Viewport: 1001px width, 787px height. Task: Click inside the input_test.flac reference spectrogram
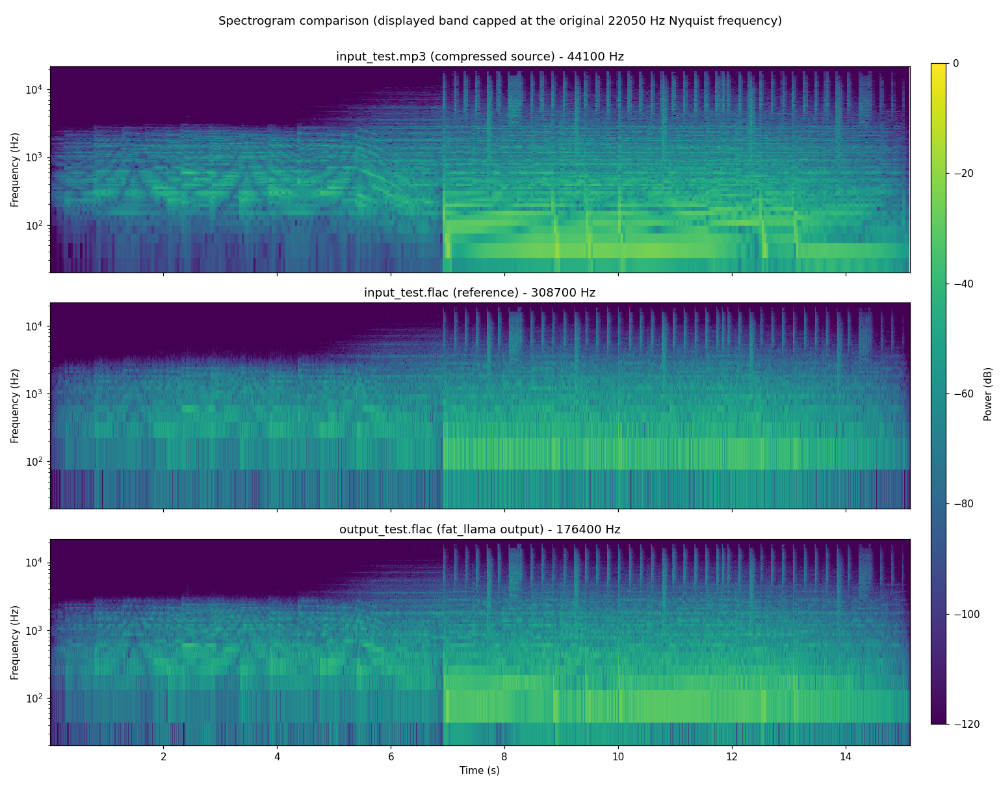480,406
